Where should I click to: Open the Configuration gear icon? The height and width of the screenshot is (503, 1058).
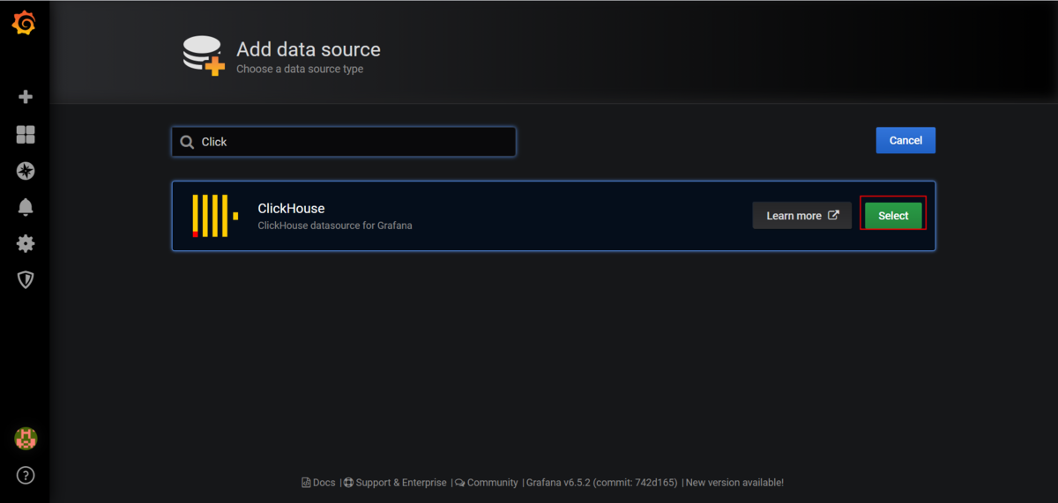tap(26, 243)
